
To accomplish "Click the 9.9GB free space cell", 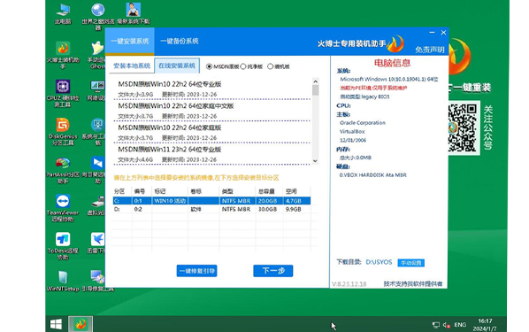I will pyautogui.click(x=293, y=210).
